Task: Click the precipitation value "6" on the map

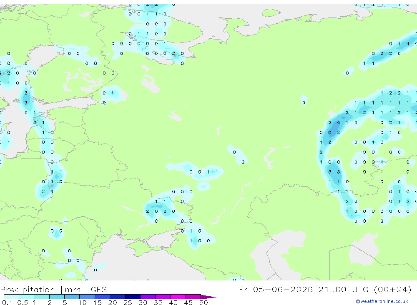Action: pyautogui.click(x=338, y=122)
